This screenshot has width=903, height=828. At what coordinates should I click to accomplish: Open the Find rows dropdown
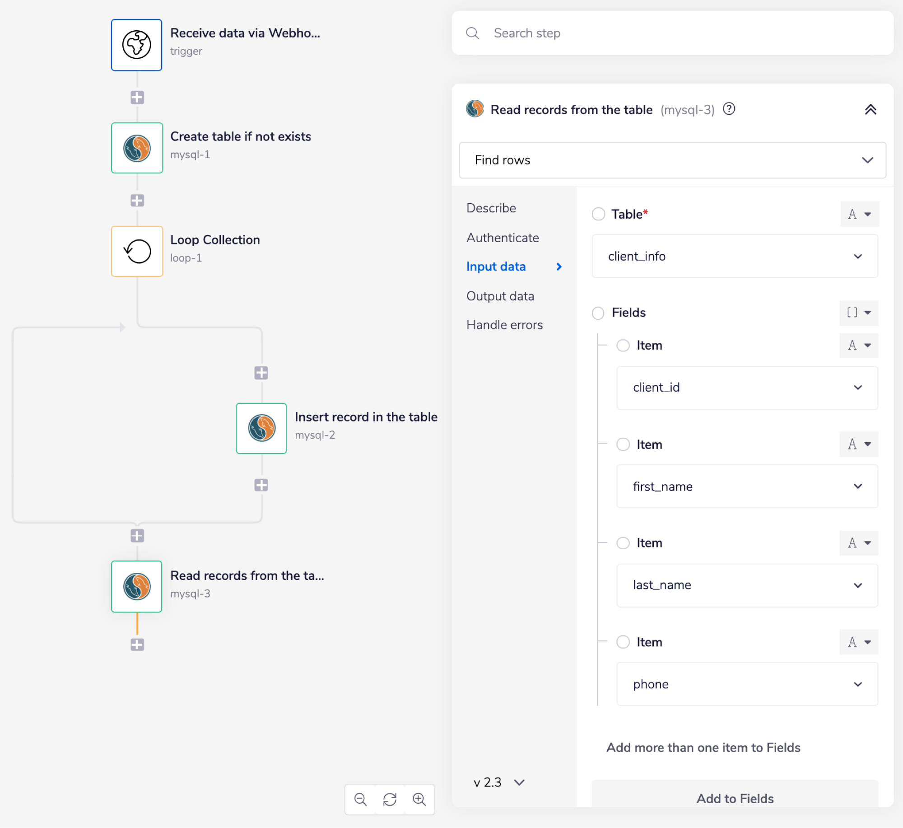(672, 160)
